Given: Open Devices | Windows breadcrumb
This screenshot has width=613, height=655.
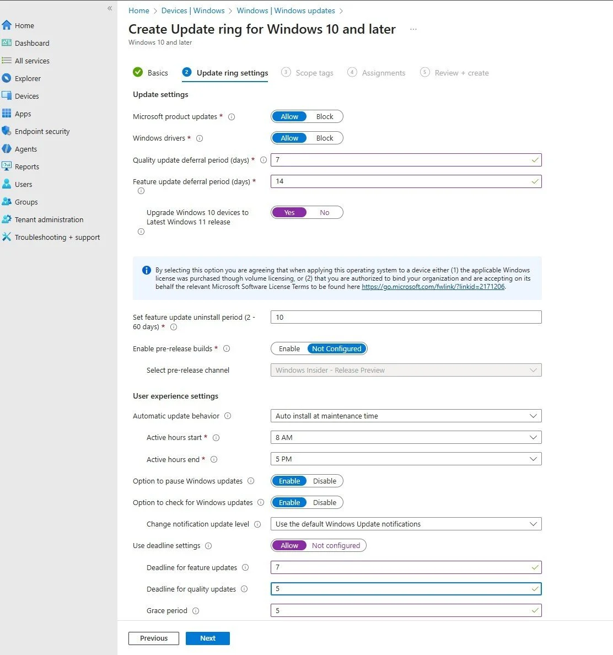Looking at the screenshot, I should coord(193,10).
